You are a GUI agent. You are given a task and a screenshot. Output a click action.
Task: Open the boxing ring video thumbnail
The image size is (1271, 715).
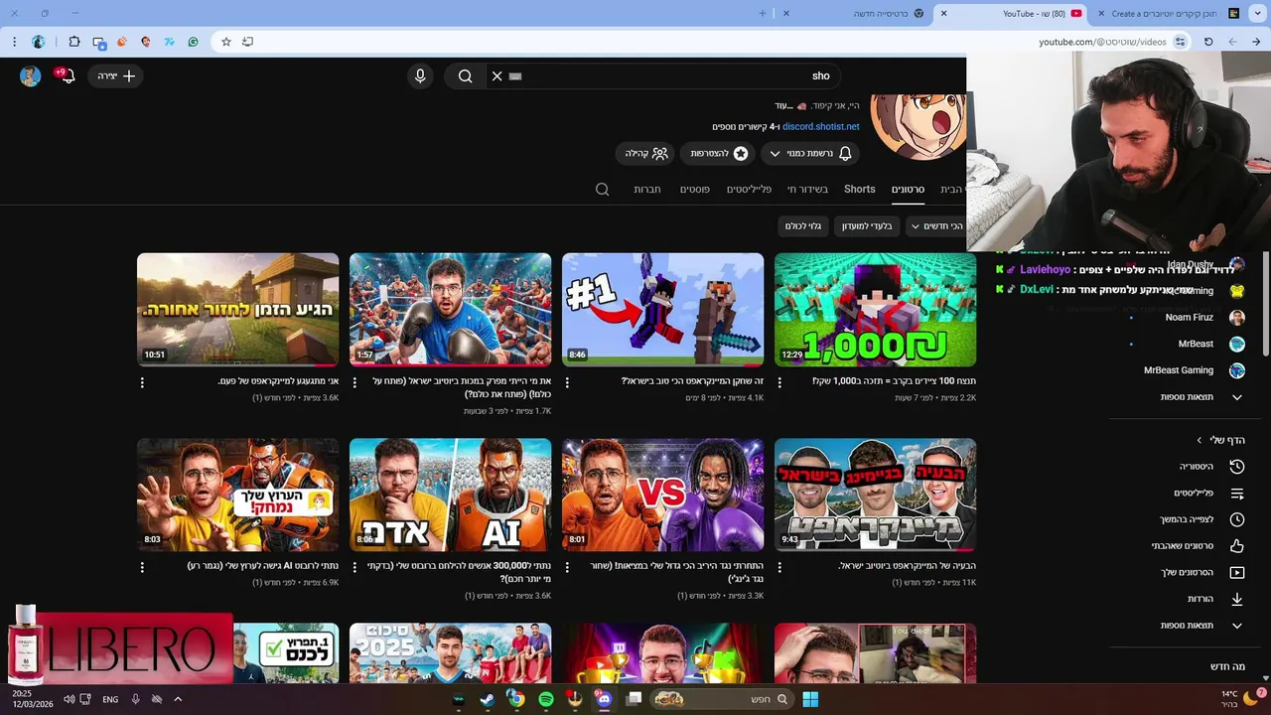(x=450, y=310)
